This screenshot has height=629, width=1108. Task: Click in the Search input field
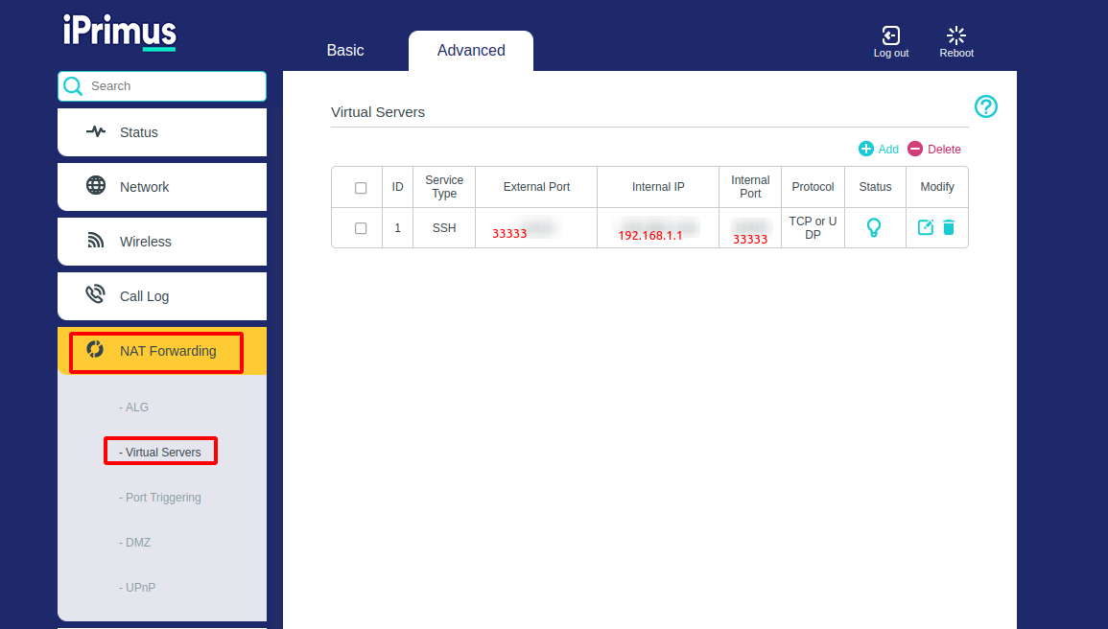[173, 86]
